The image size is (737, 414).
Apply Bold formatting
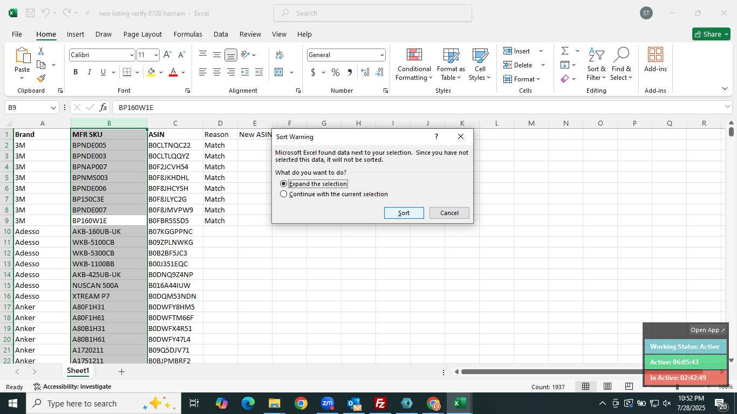click(x=76, y=72)
